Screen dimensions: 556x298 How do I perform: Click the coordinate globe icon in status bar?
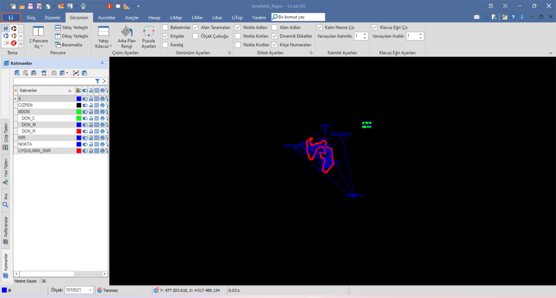coord(156,290)
